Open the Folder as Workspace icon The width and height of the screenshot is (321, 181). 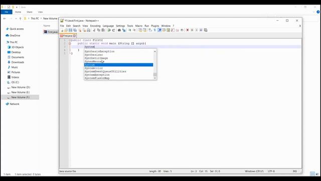point(177,30)
